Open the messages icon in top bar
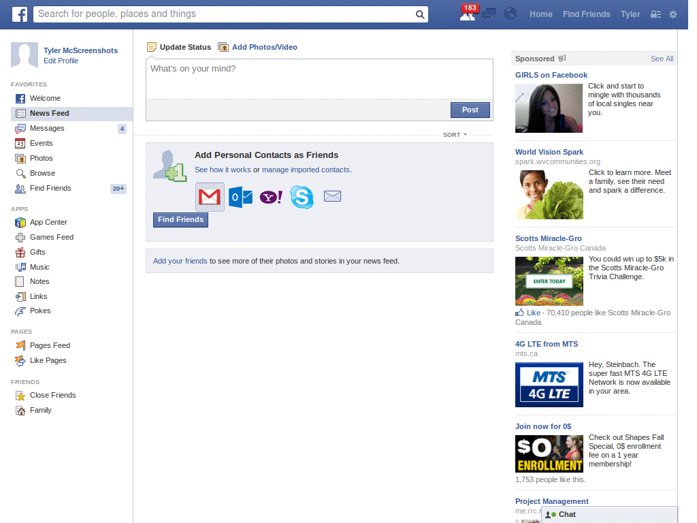Image resolution: width=697 pixels, height=523 pixels. pyautogui.click(x=489, y=14)
